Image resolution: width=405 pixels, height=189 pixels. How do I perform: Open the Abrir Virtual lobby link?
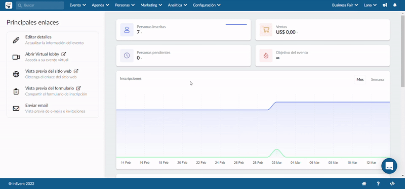(42, 54)
